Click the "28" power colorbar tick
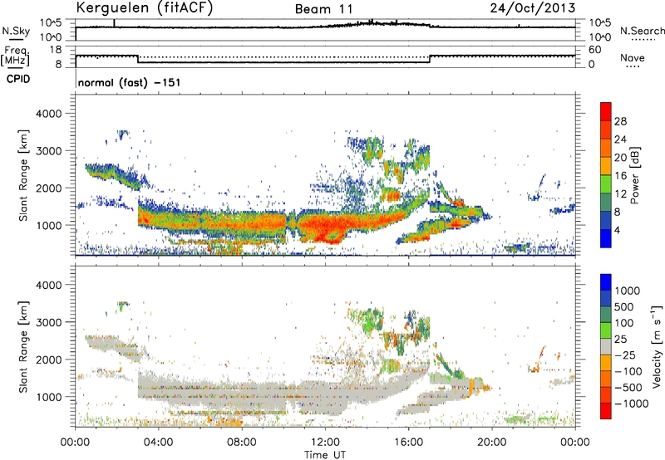The width and height of the screenshot is (665, 460). tap(620, 121)
